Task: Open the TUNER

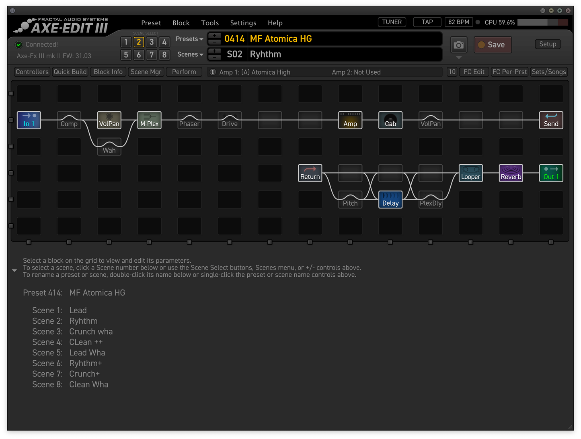Action: point(392,22)
